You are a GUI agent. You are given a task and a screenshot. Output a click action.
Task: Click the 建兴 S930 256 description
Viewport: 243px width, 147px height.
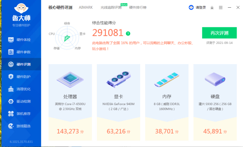coord(215,106)
